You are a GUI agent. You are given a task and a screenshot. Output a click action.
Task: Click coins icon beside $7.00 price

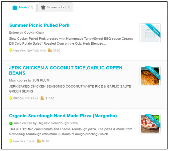point(50,50)
